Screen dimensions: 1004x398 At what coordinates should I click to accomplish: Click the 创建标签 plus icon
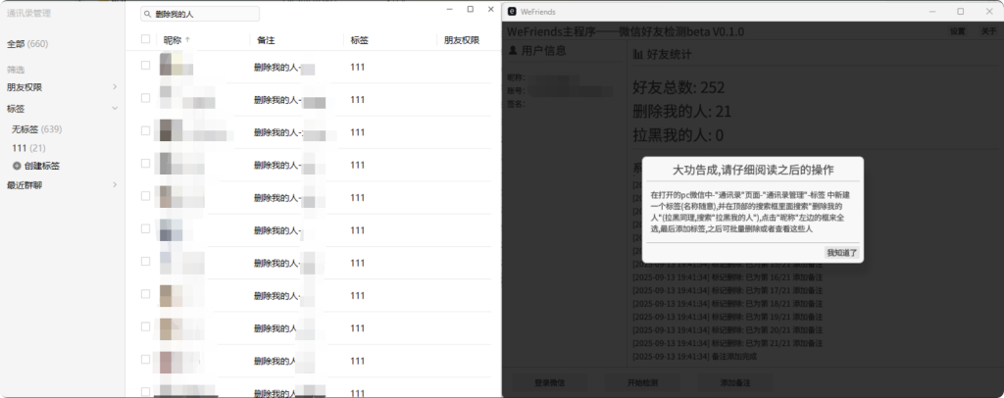[17, 166]
